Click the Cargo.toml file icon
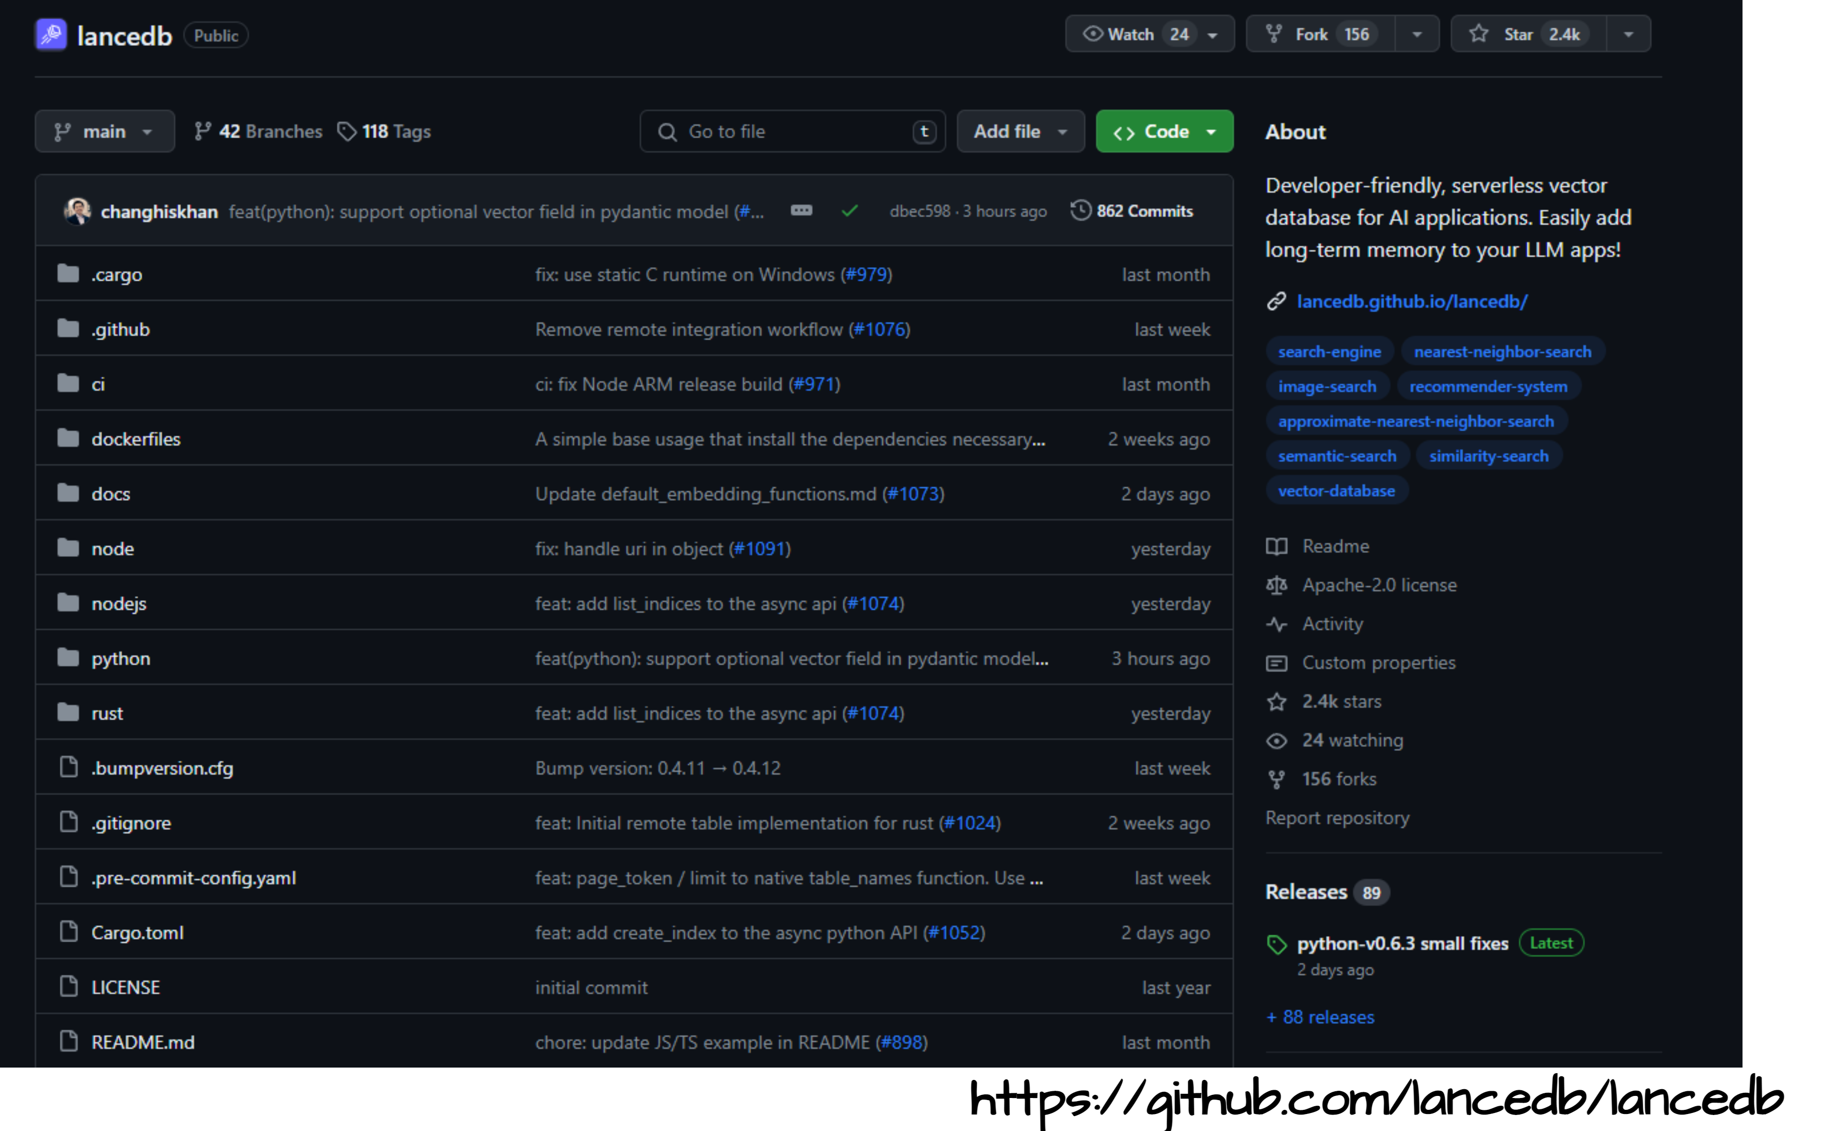1828x1131 pixels. pyautogui.click(x=69, y=931)
